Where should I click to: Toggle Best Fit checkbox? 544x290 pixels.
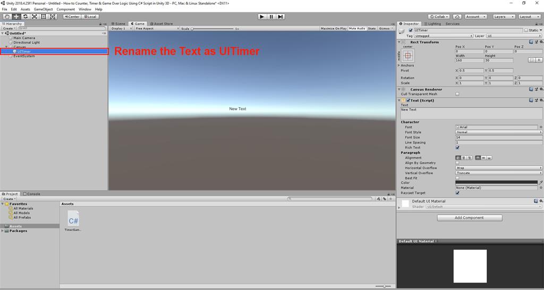click(x=457, y=178)
